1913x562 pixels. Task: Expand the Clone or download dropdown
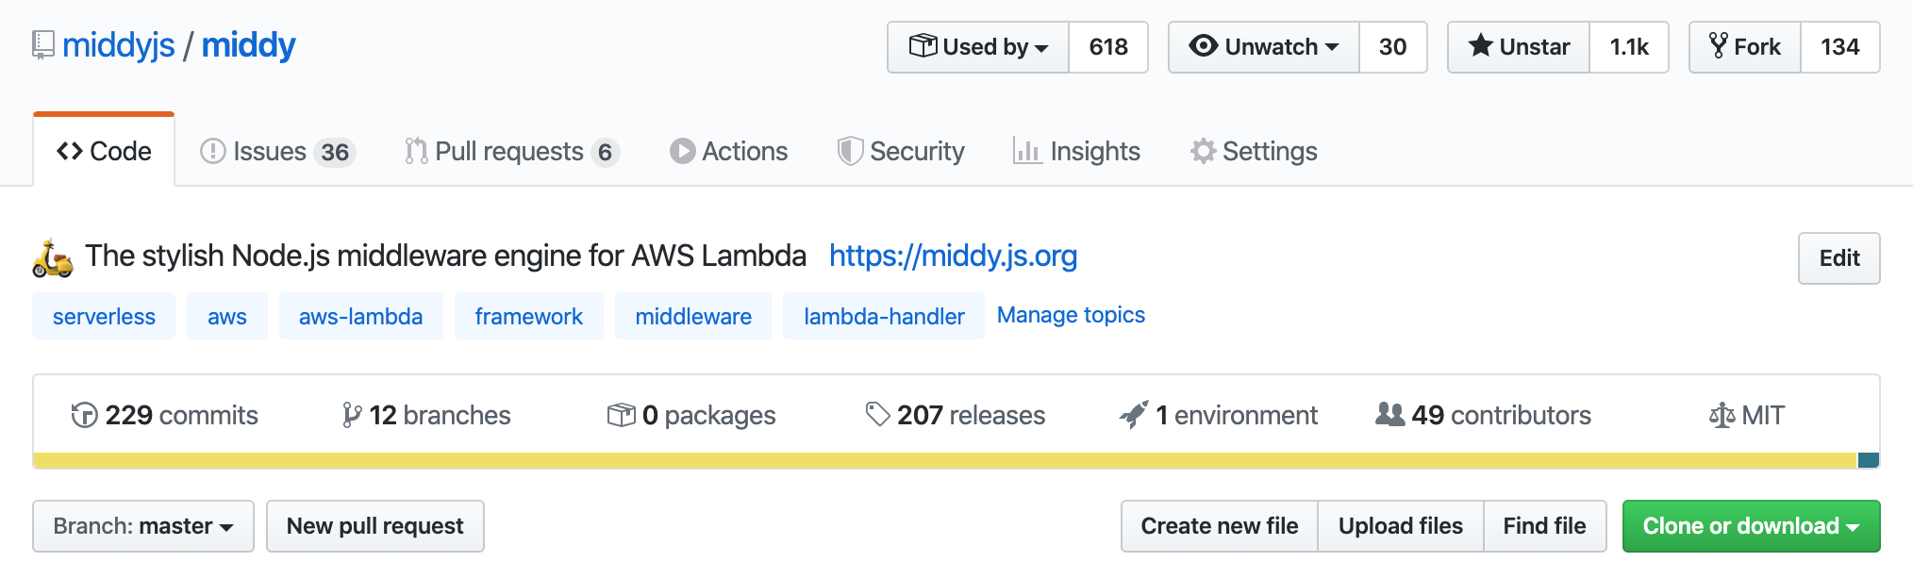pos(1750,525)
